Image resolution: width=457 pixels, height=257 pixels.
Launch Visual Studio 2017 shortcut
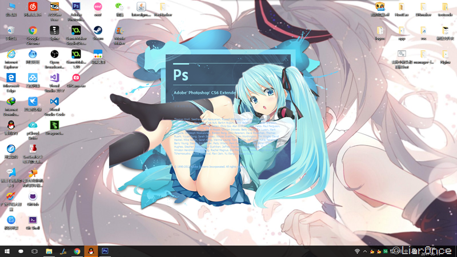click(x=54, y=78)
